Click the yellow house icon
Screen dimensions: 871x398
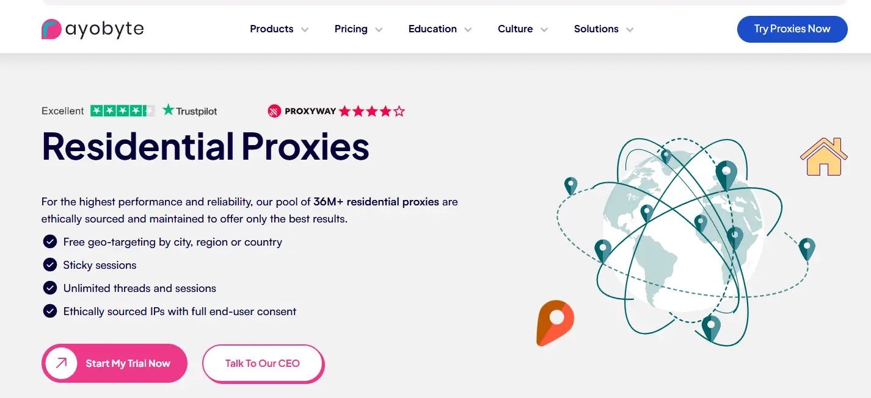click(824, 157)
